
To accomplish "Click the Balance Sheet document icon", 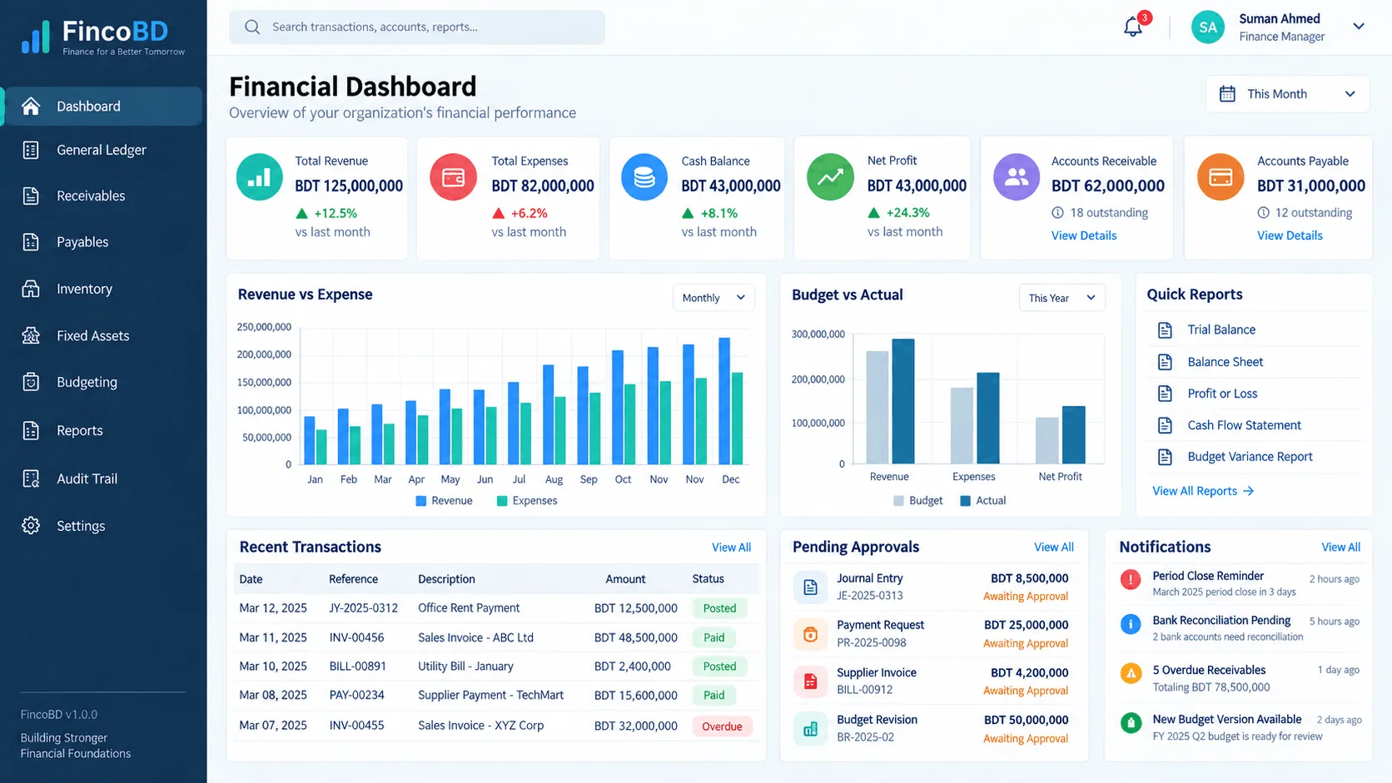I will click(1165, 362).
